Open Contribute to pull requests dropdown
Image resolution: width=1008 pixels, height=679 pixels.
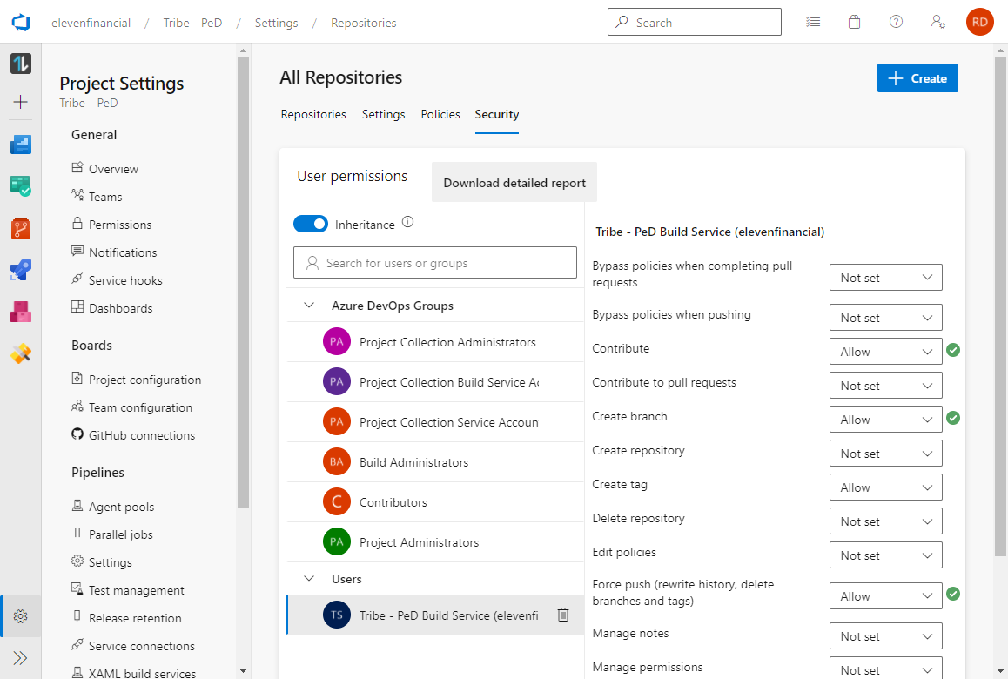pyautogui.click(x=886, y=386)
